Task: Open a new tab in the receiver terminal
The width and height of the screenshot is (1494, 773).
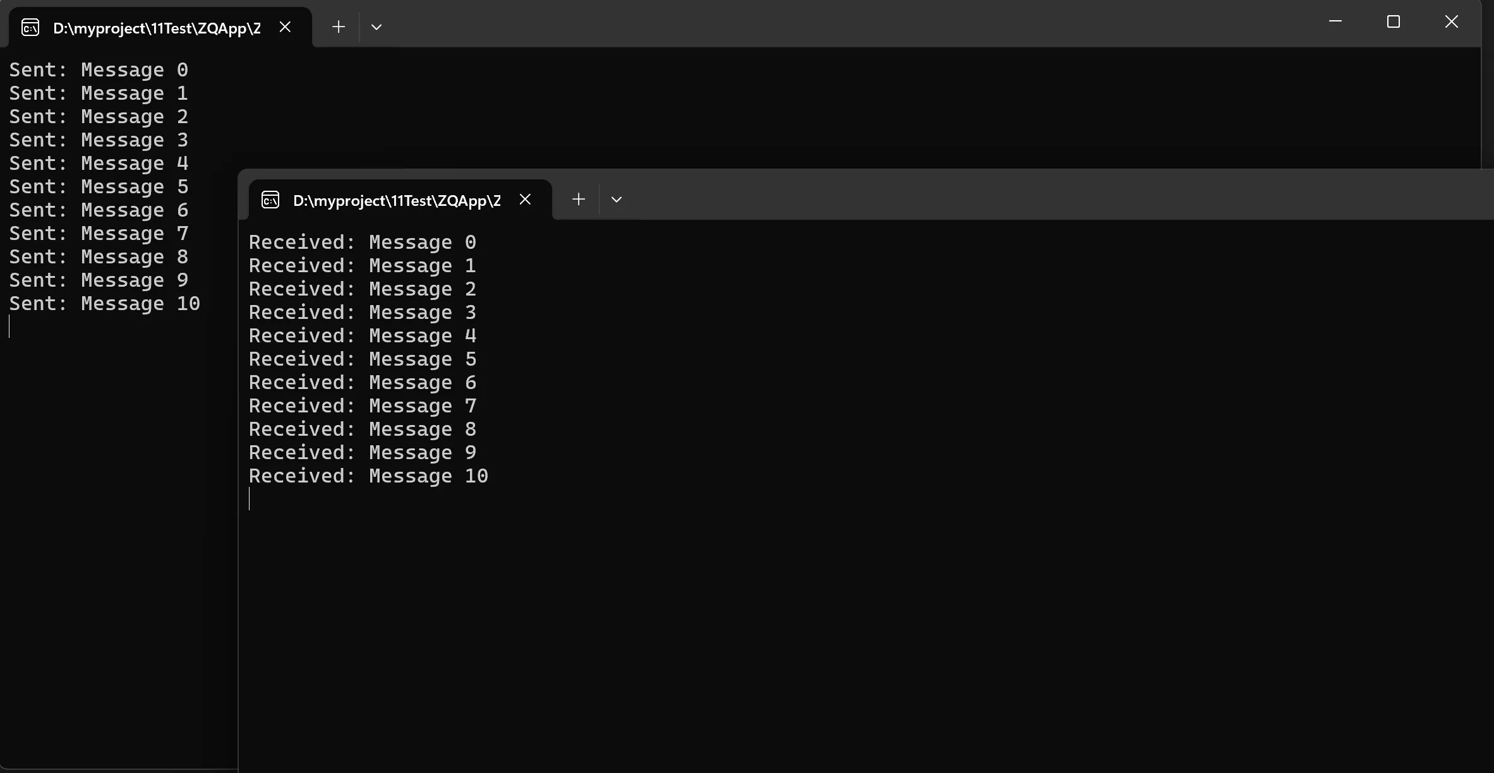Action: 578,200
